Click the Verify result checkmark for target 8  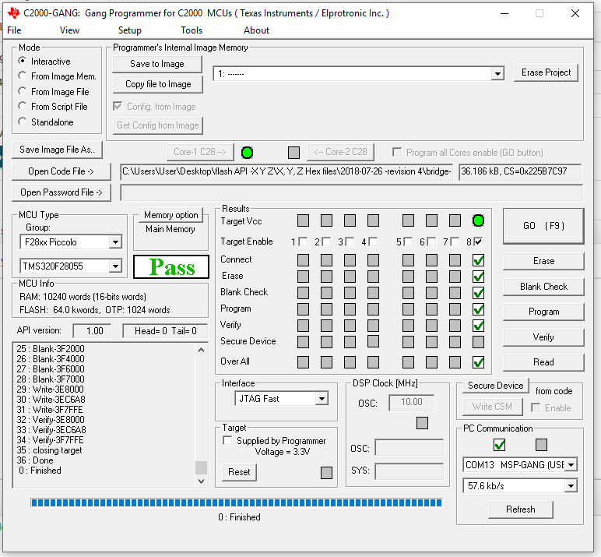point(478,326)
